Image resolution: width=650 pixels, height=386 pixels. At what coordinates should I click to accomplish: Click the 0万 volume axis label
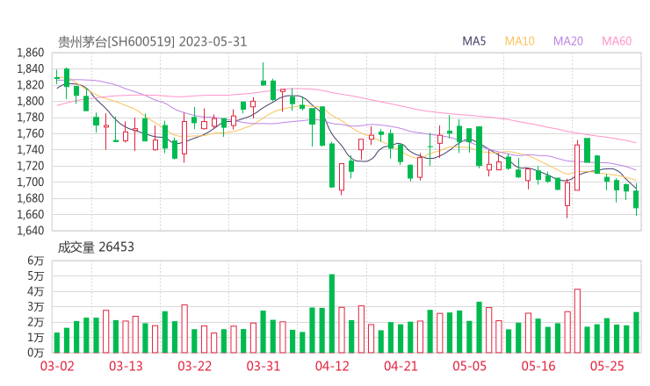pyautogui.click(x=36, y=353)
